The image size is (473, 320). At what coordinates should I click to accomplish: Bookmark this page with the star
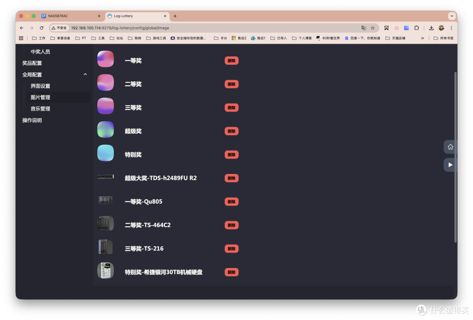click(373, 28)
